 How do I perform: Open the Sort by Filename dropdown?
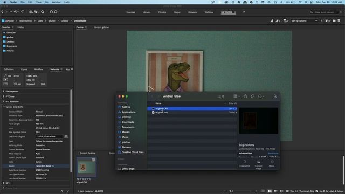coord(304,20)
